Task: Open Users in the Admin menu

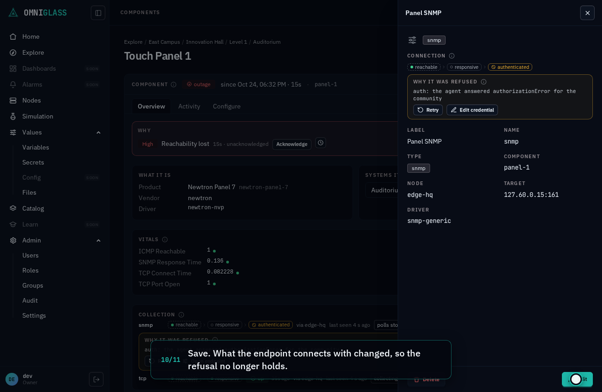Action: point(31,255)
